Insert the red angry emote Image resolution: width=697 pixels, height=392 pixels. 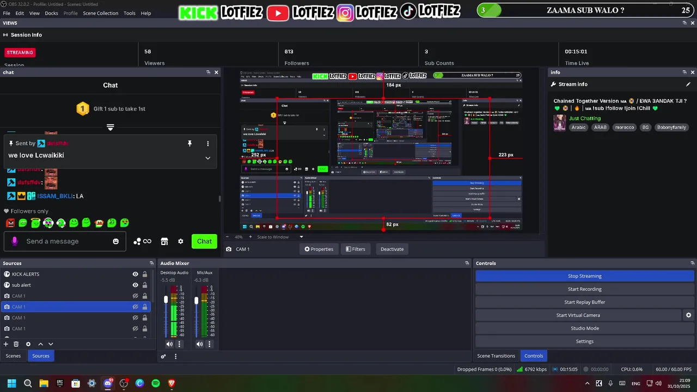click(10, 223)
